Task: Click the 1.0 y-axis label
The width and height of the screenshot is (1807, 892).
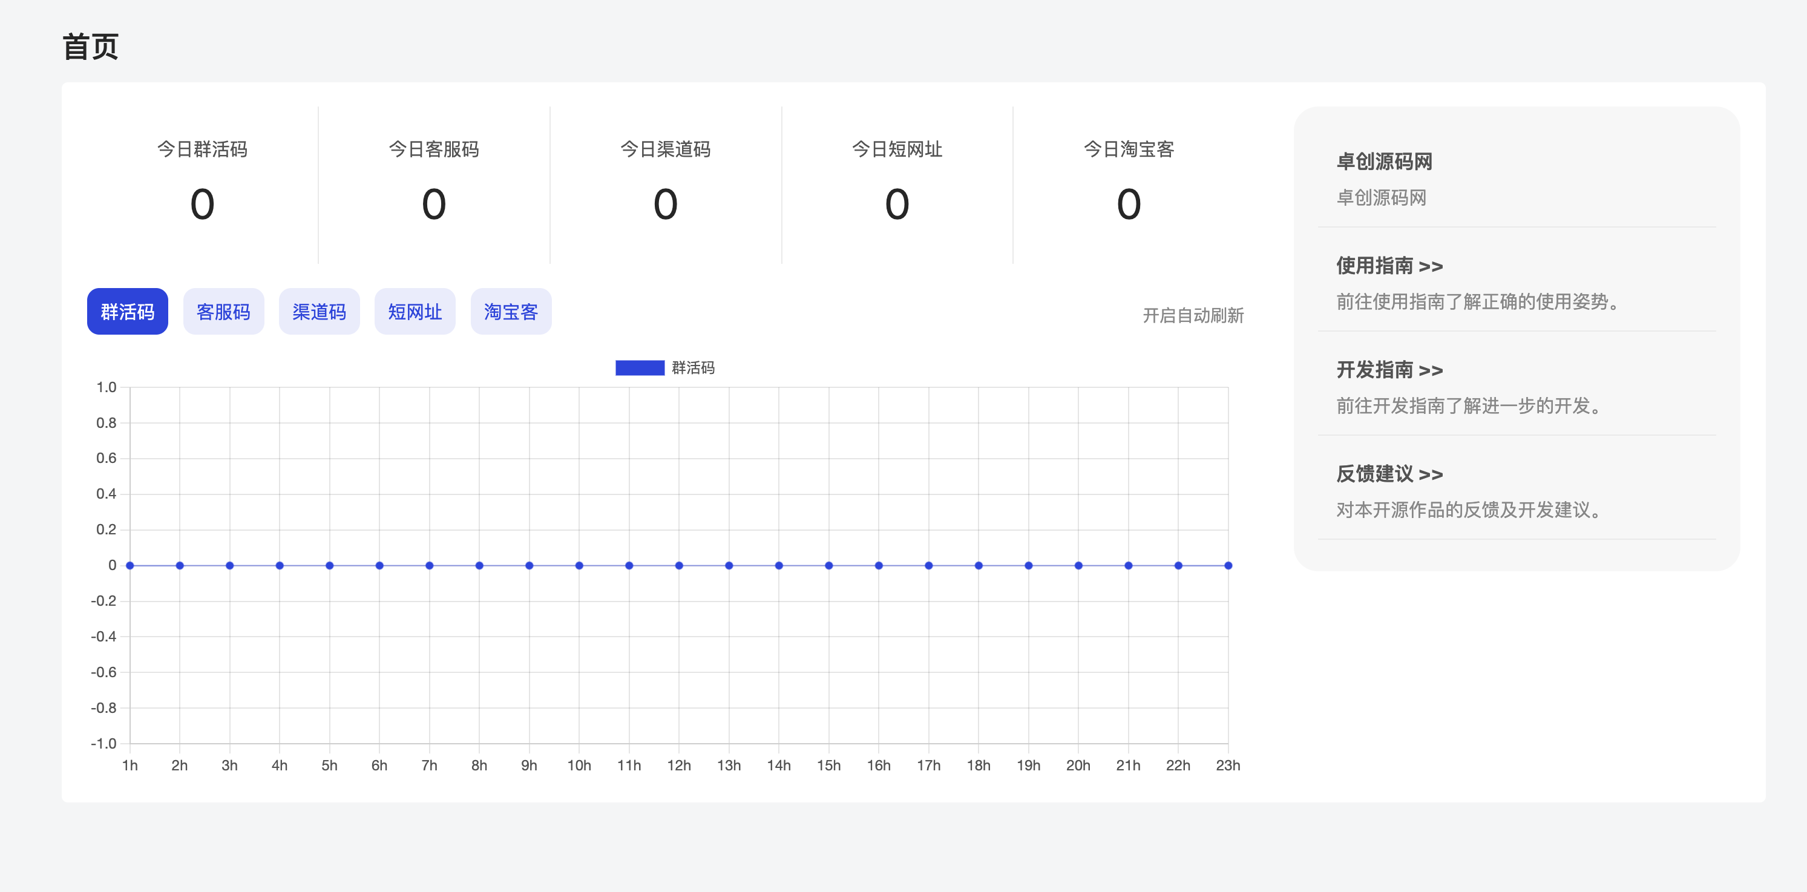Action: pos(107,387)
